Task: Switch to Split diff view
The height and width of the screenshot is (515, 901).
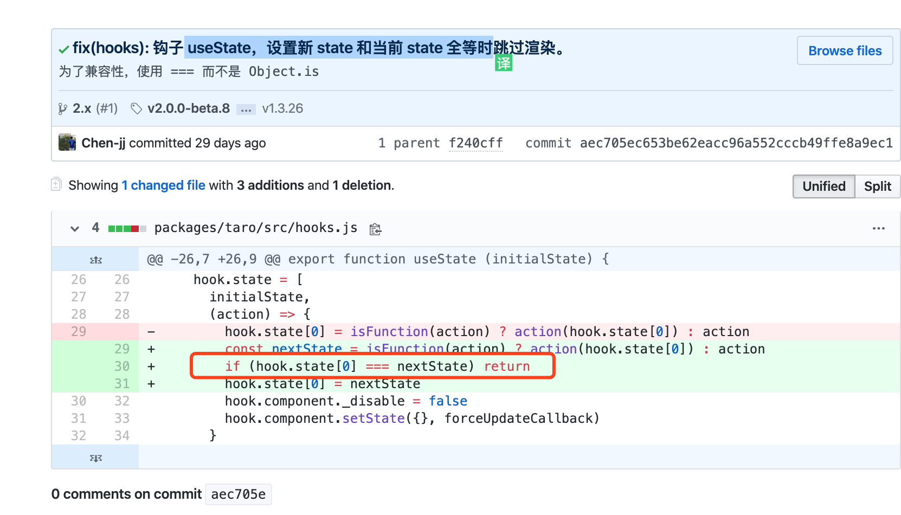Action: (877, 186)
